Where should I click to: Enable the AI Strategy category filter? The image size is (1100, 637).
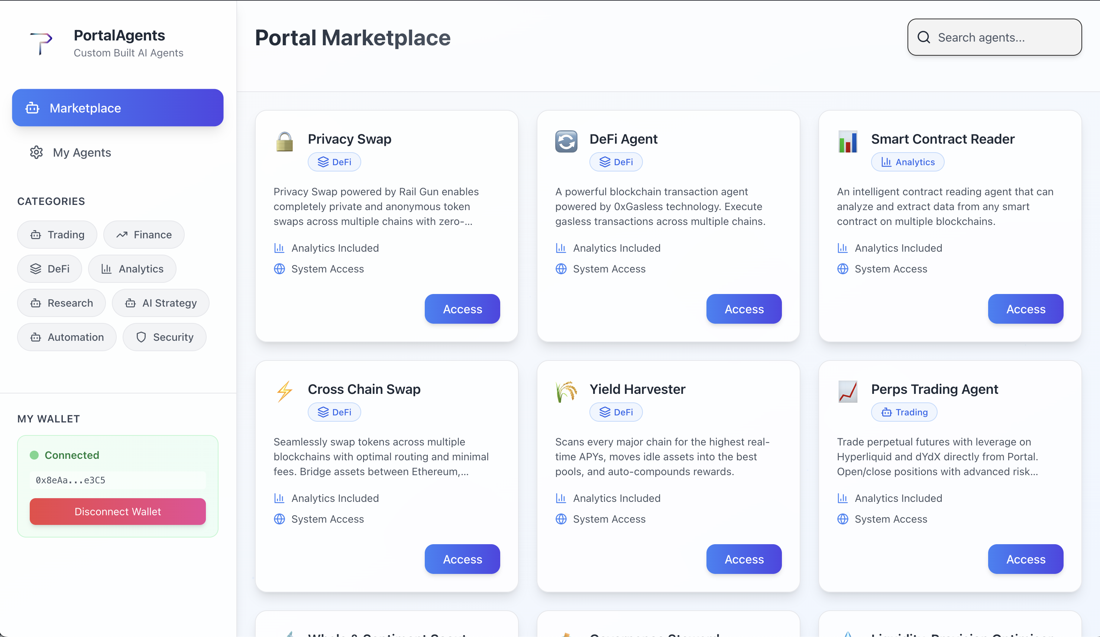tap(160, 303)
